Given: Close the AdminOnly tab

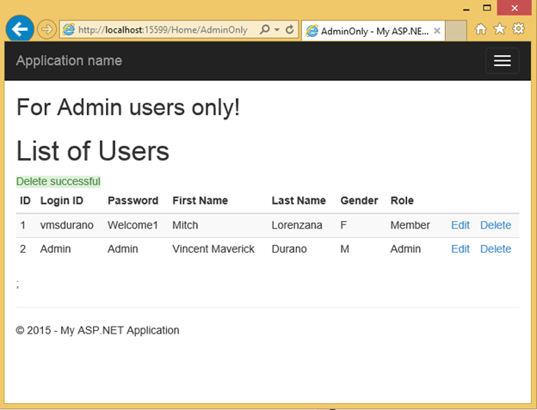Looking at the screenshot, I should (437, 30).
